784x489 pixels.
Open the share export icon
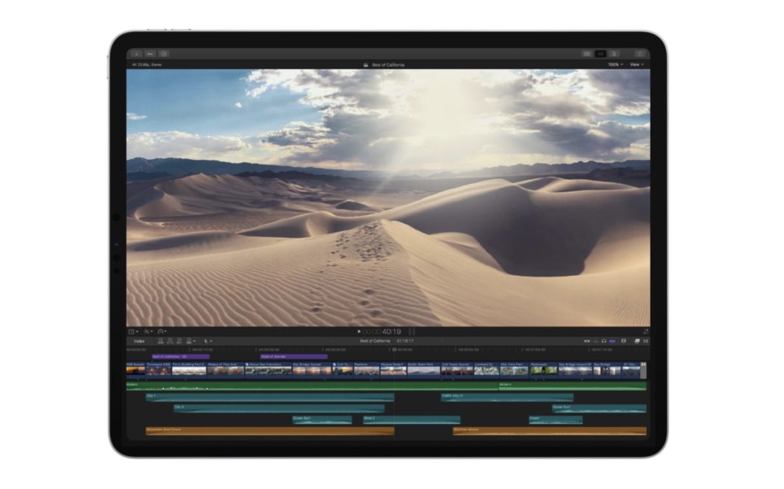640,54
